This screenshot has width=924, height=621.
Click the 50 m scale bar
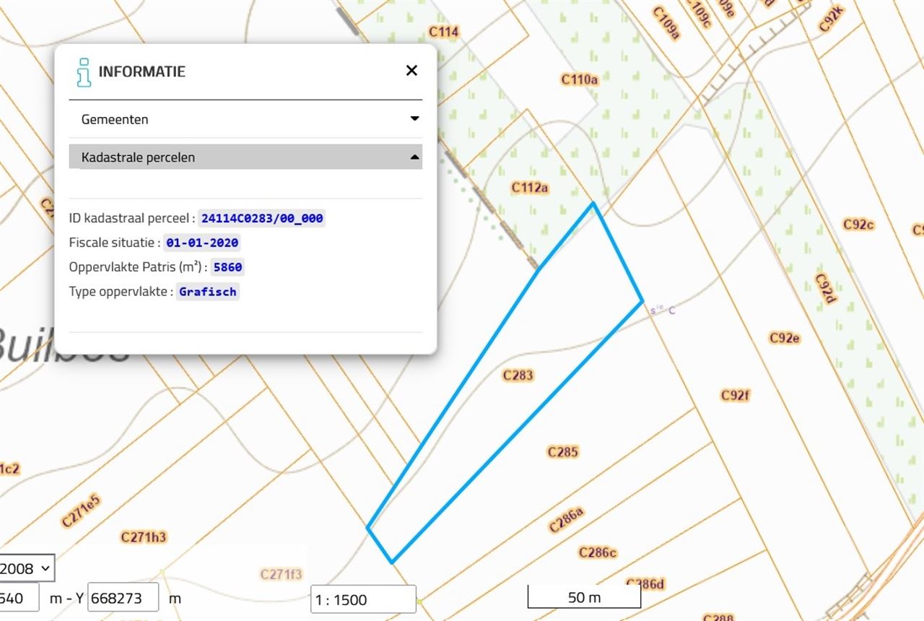pyautogui.click(x=584, y=597)
